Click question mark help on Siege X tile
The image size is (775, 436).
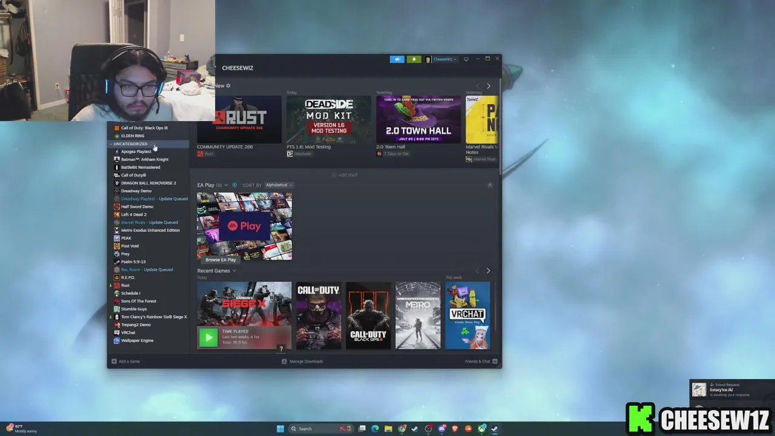click(281, 348)
